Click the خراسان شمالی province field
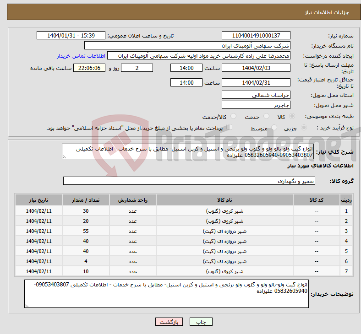This screenshot has height=334, width=361. (x=256, y=95)
